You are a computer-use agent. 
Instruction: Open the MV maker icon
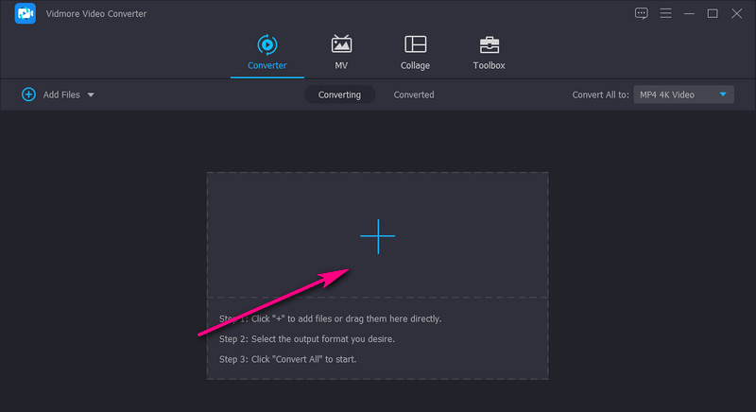point(341,44)
